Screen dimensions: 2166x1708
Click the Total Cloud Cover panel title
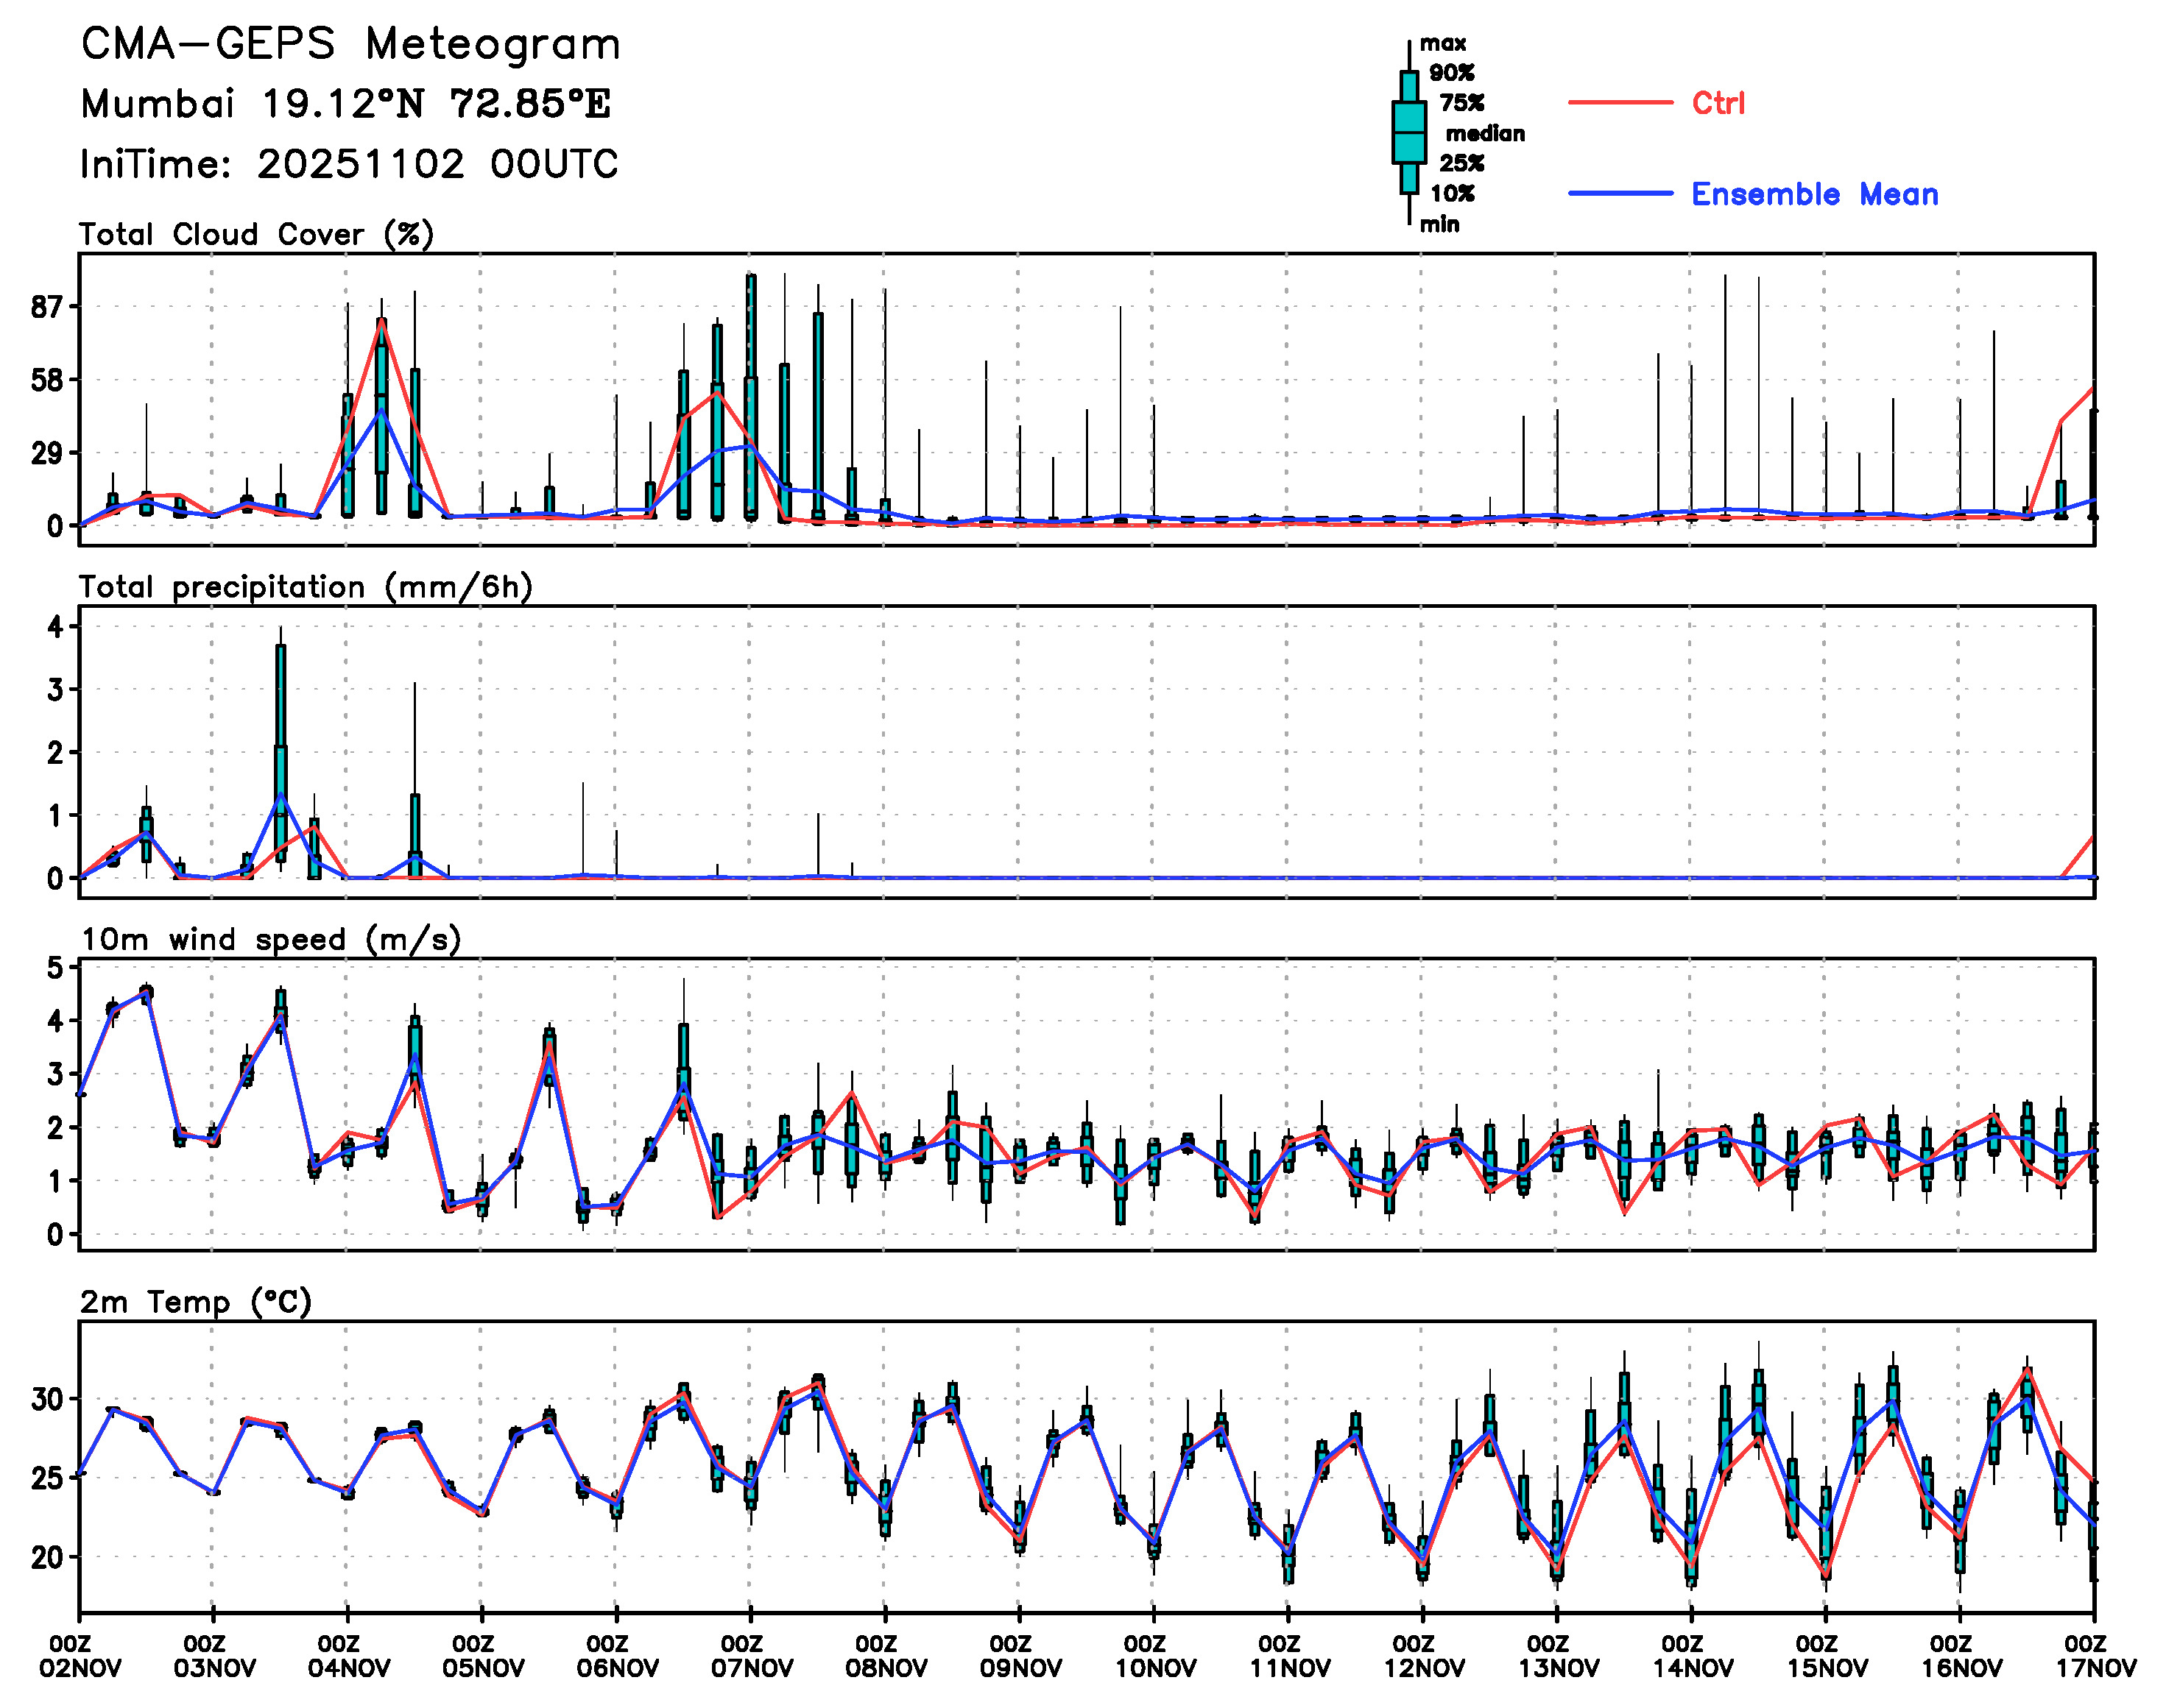[x=256, y=234]
